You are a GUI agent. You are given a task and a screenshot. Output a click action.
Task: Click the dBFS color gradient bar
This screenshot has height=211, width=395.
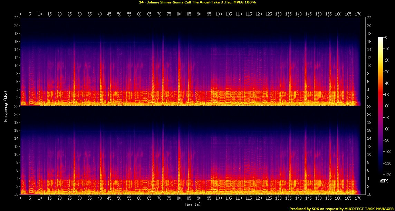click(380, 106)
